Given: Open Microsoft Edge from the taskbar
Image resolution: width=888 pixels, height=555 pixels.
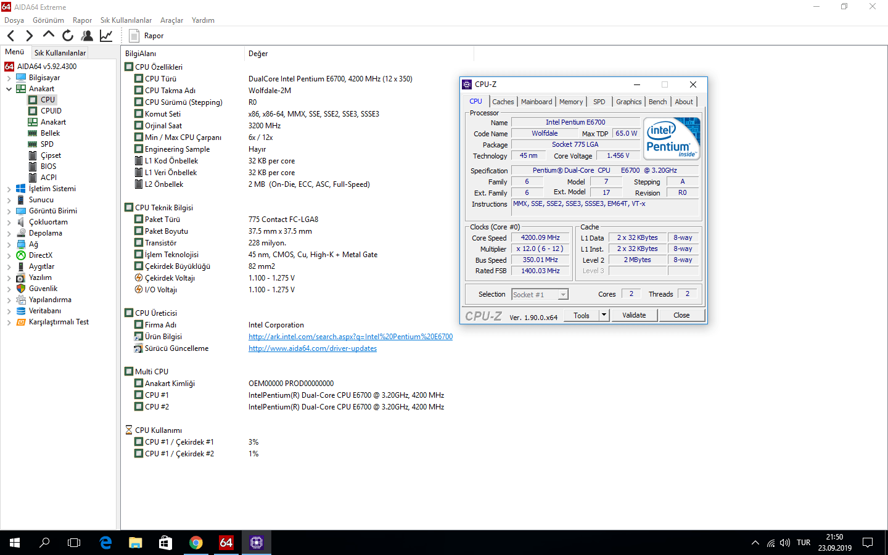Looking at the screenshot, I should pyautogui.click(x=105, y=543).
